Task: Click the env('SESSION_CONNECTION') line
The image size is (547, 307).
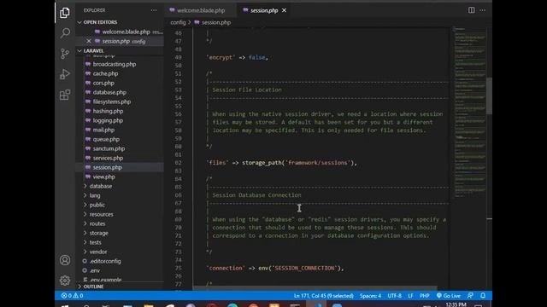Action: [x=275, y=269]
